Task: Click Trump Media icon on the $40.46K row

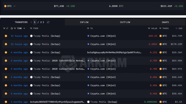Action: 31,94
